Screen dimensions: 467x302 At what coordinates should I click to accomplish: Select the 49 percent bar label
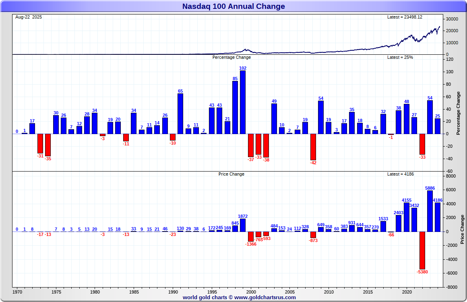(274, 101)
